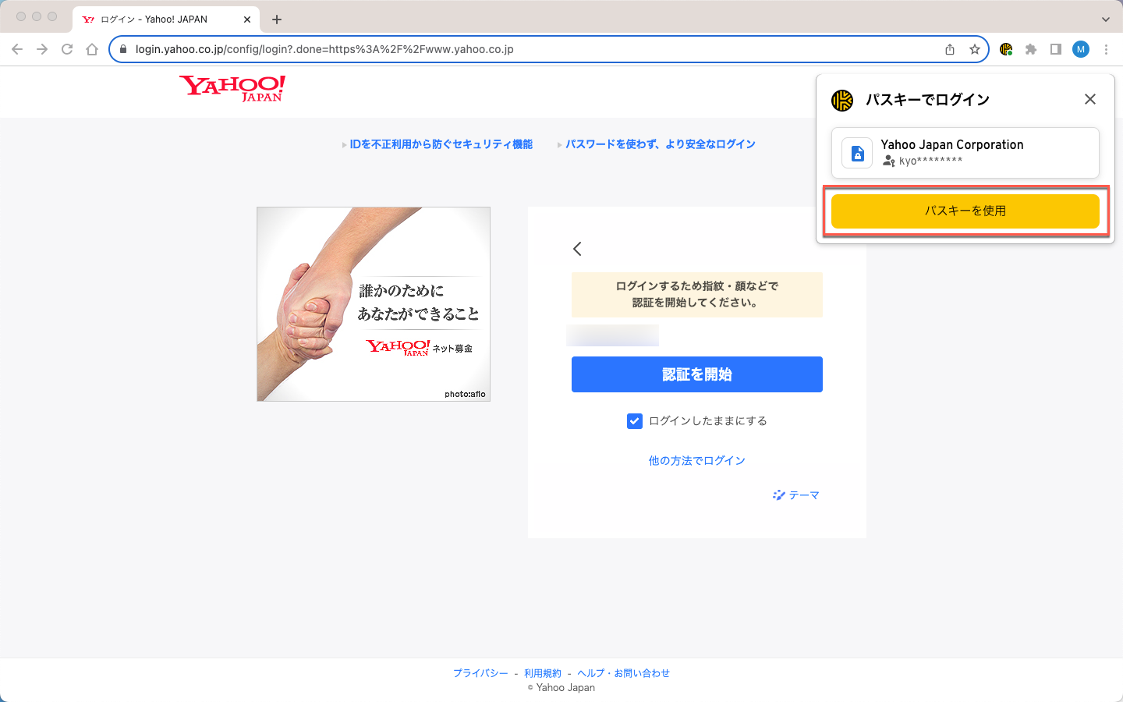
Task: Click the back chevron in login form
Action: point(577,249)
